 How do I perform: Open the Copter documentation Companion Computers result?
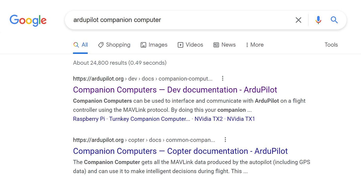(x=180, y=151)
